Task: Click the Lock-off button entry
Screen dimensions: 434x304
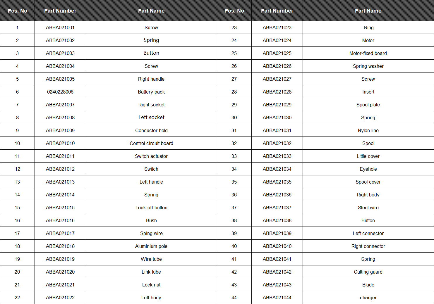Action: click(151, 208)
